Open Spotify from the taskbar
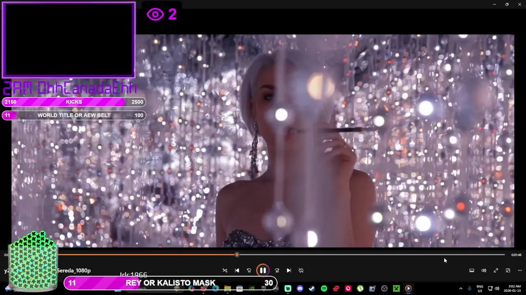This screenshot has height=295, width=526. coord(324,288)
